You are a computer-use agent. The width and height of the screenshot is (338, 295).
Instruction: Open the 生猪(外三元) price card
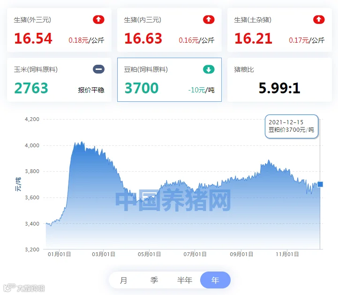tap(59, 30)
